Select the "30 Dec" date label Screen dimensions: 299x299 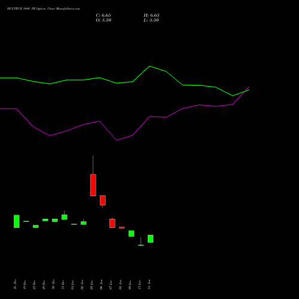click(53, 284)
